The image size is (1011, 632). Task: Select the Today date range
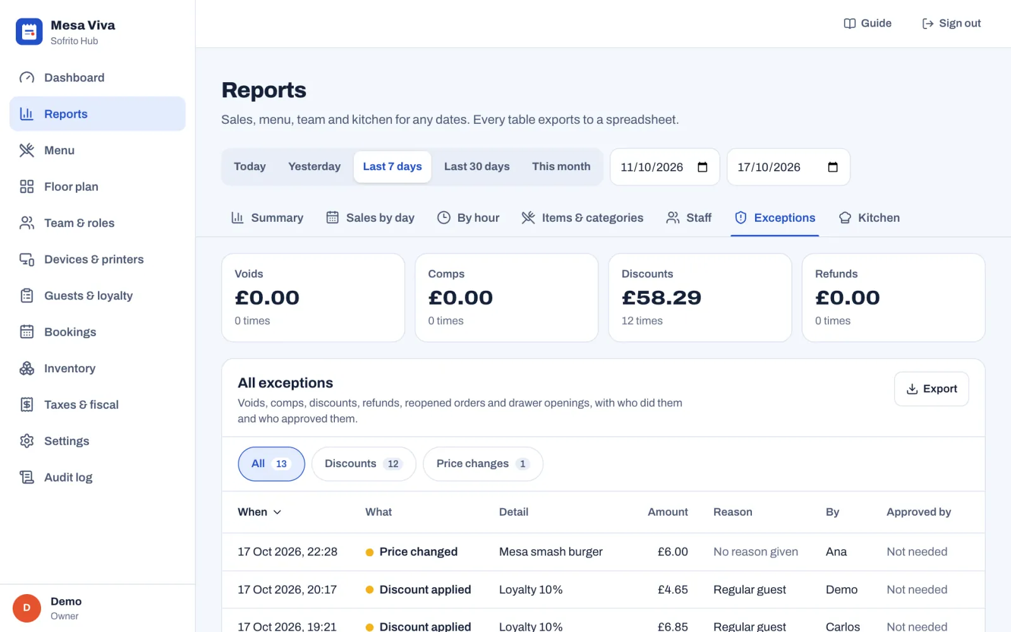coord(250,167)
